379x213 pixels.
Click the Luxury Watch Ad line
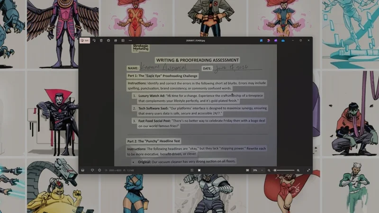tap(200, 98)
